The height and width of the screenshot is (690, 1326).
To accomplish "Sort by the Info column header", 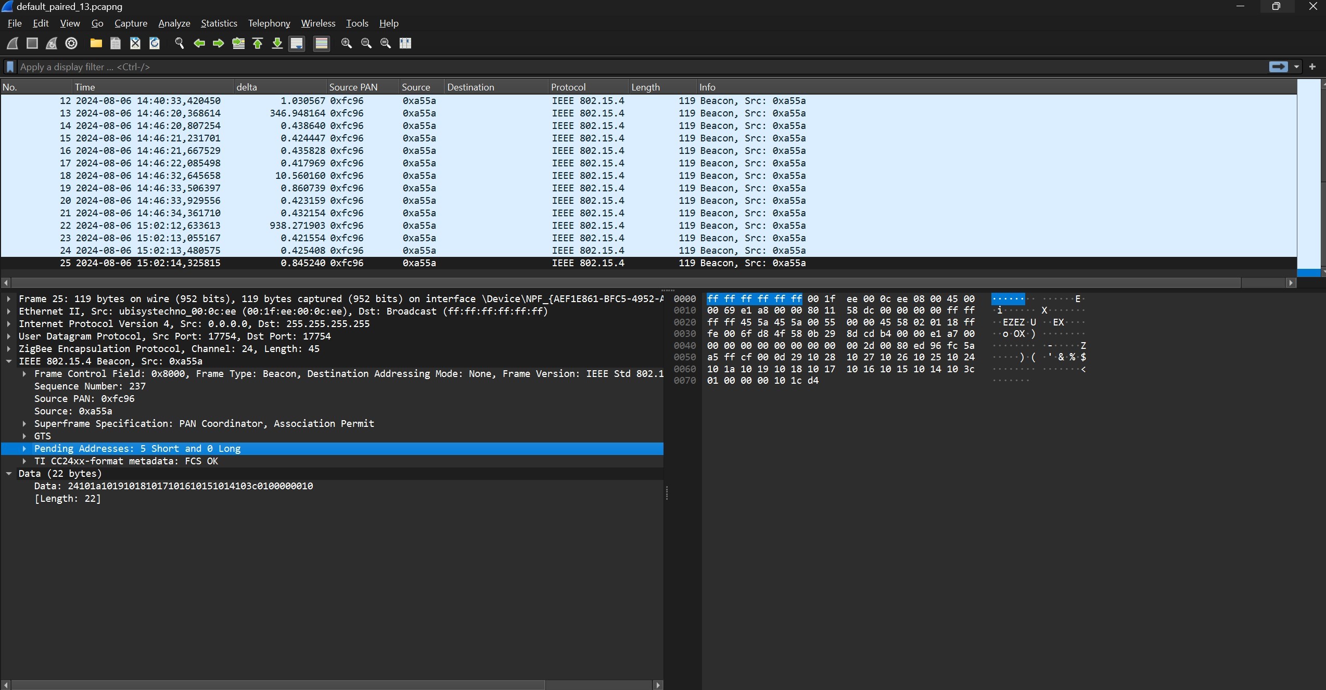I will pyautogui.click(x=997, y=87).
